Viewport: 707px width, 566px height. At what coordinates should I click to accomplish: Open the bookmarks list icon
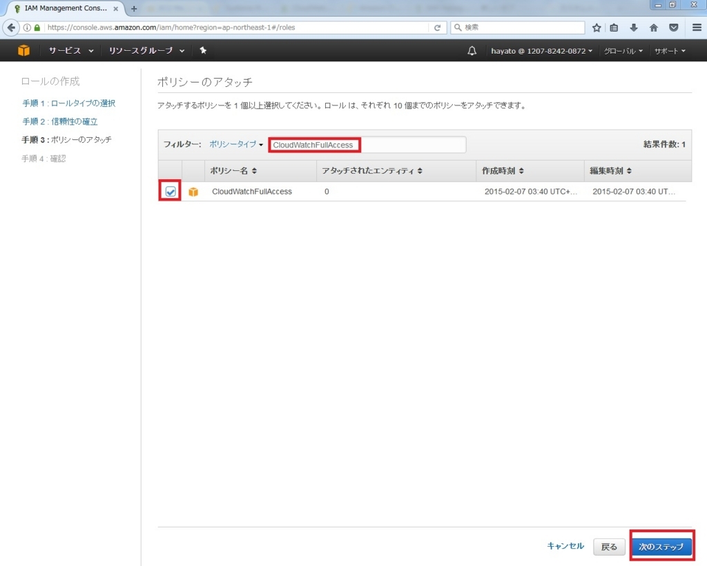614,28
